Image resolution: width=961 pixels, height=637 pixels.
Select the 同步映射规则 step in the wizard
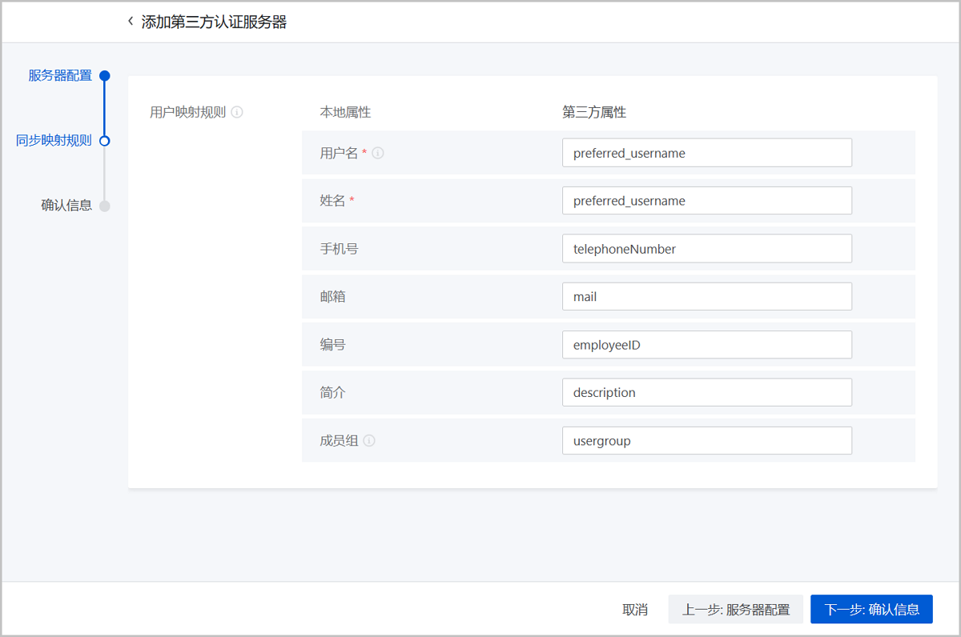(x=54, y=141)
